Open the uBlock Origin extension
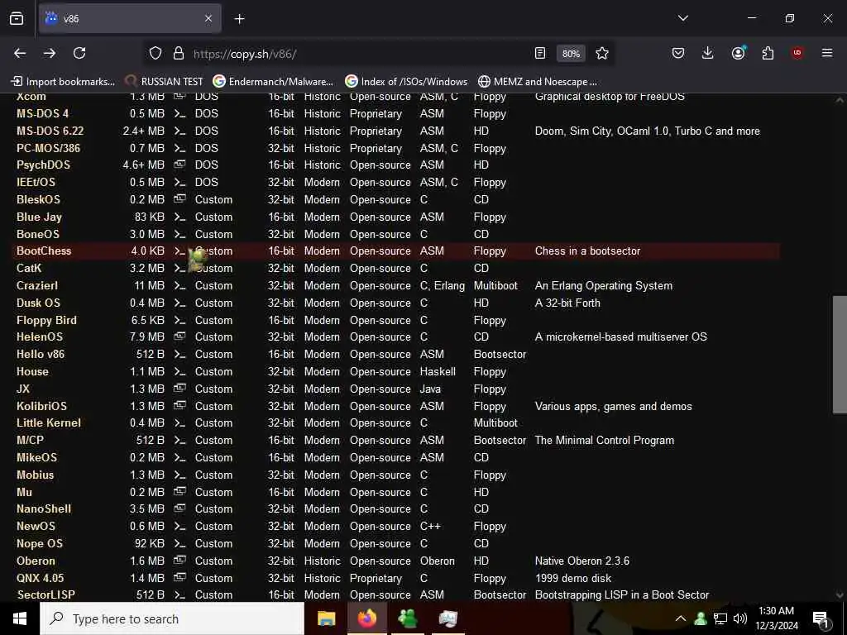 tap(797, 53)
